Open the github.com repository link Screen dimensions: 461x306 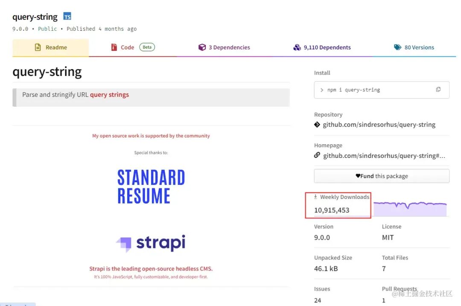379,125
